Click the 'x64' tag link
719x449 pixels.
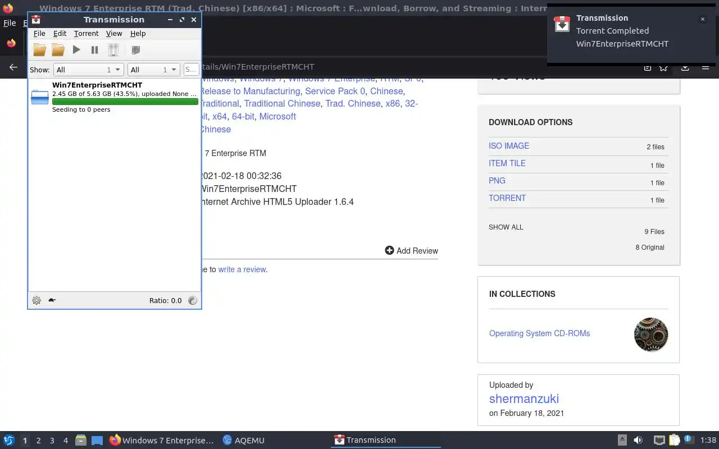tap(220, 117)
